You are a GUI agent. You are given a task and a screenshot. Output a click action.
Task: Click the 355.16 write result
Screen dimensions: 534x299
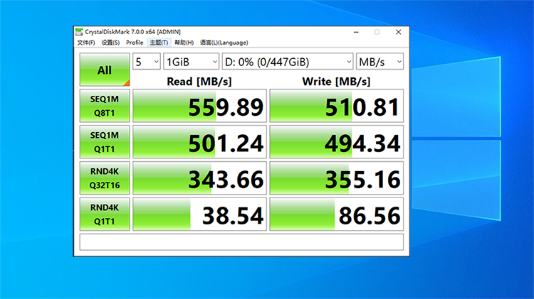pyautogui.click(x=337, y=178)
